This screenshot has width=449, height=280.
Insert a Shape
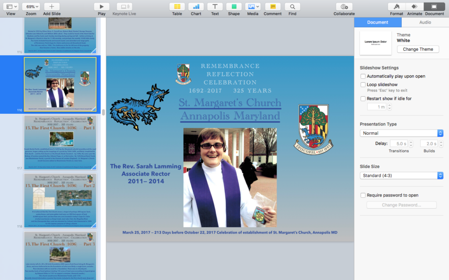(x=234, y=7)
